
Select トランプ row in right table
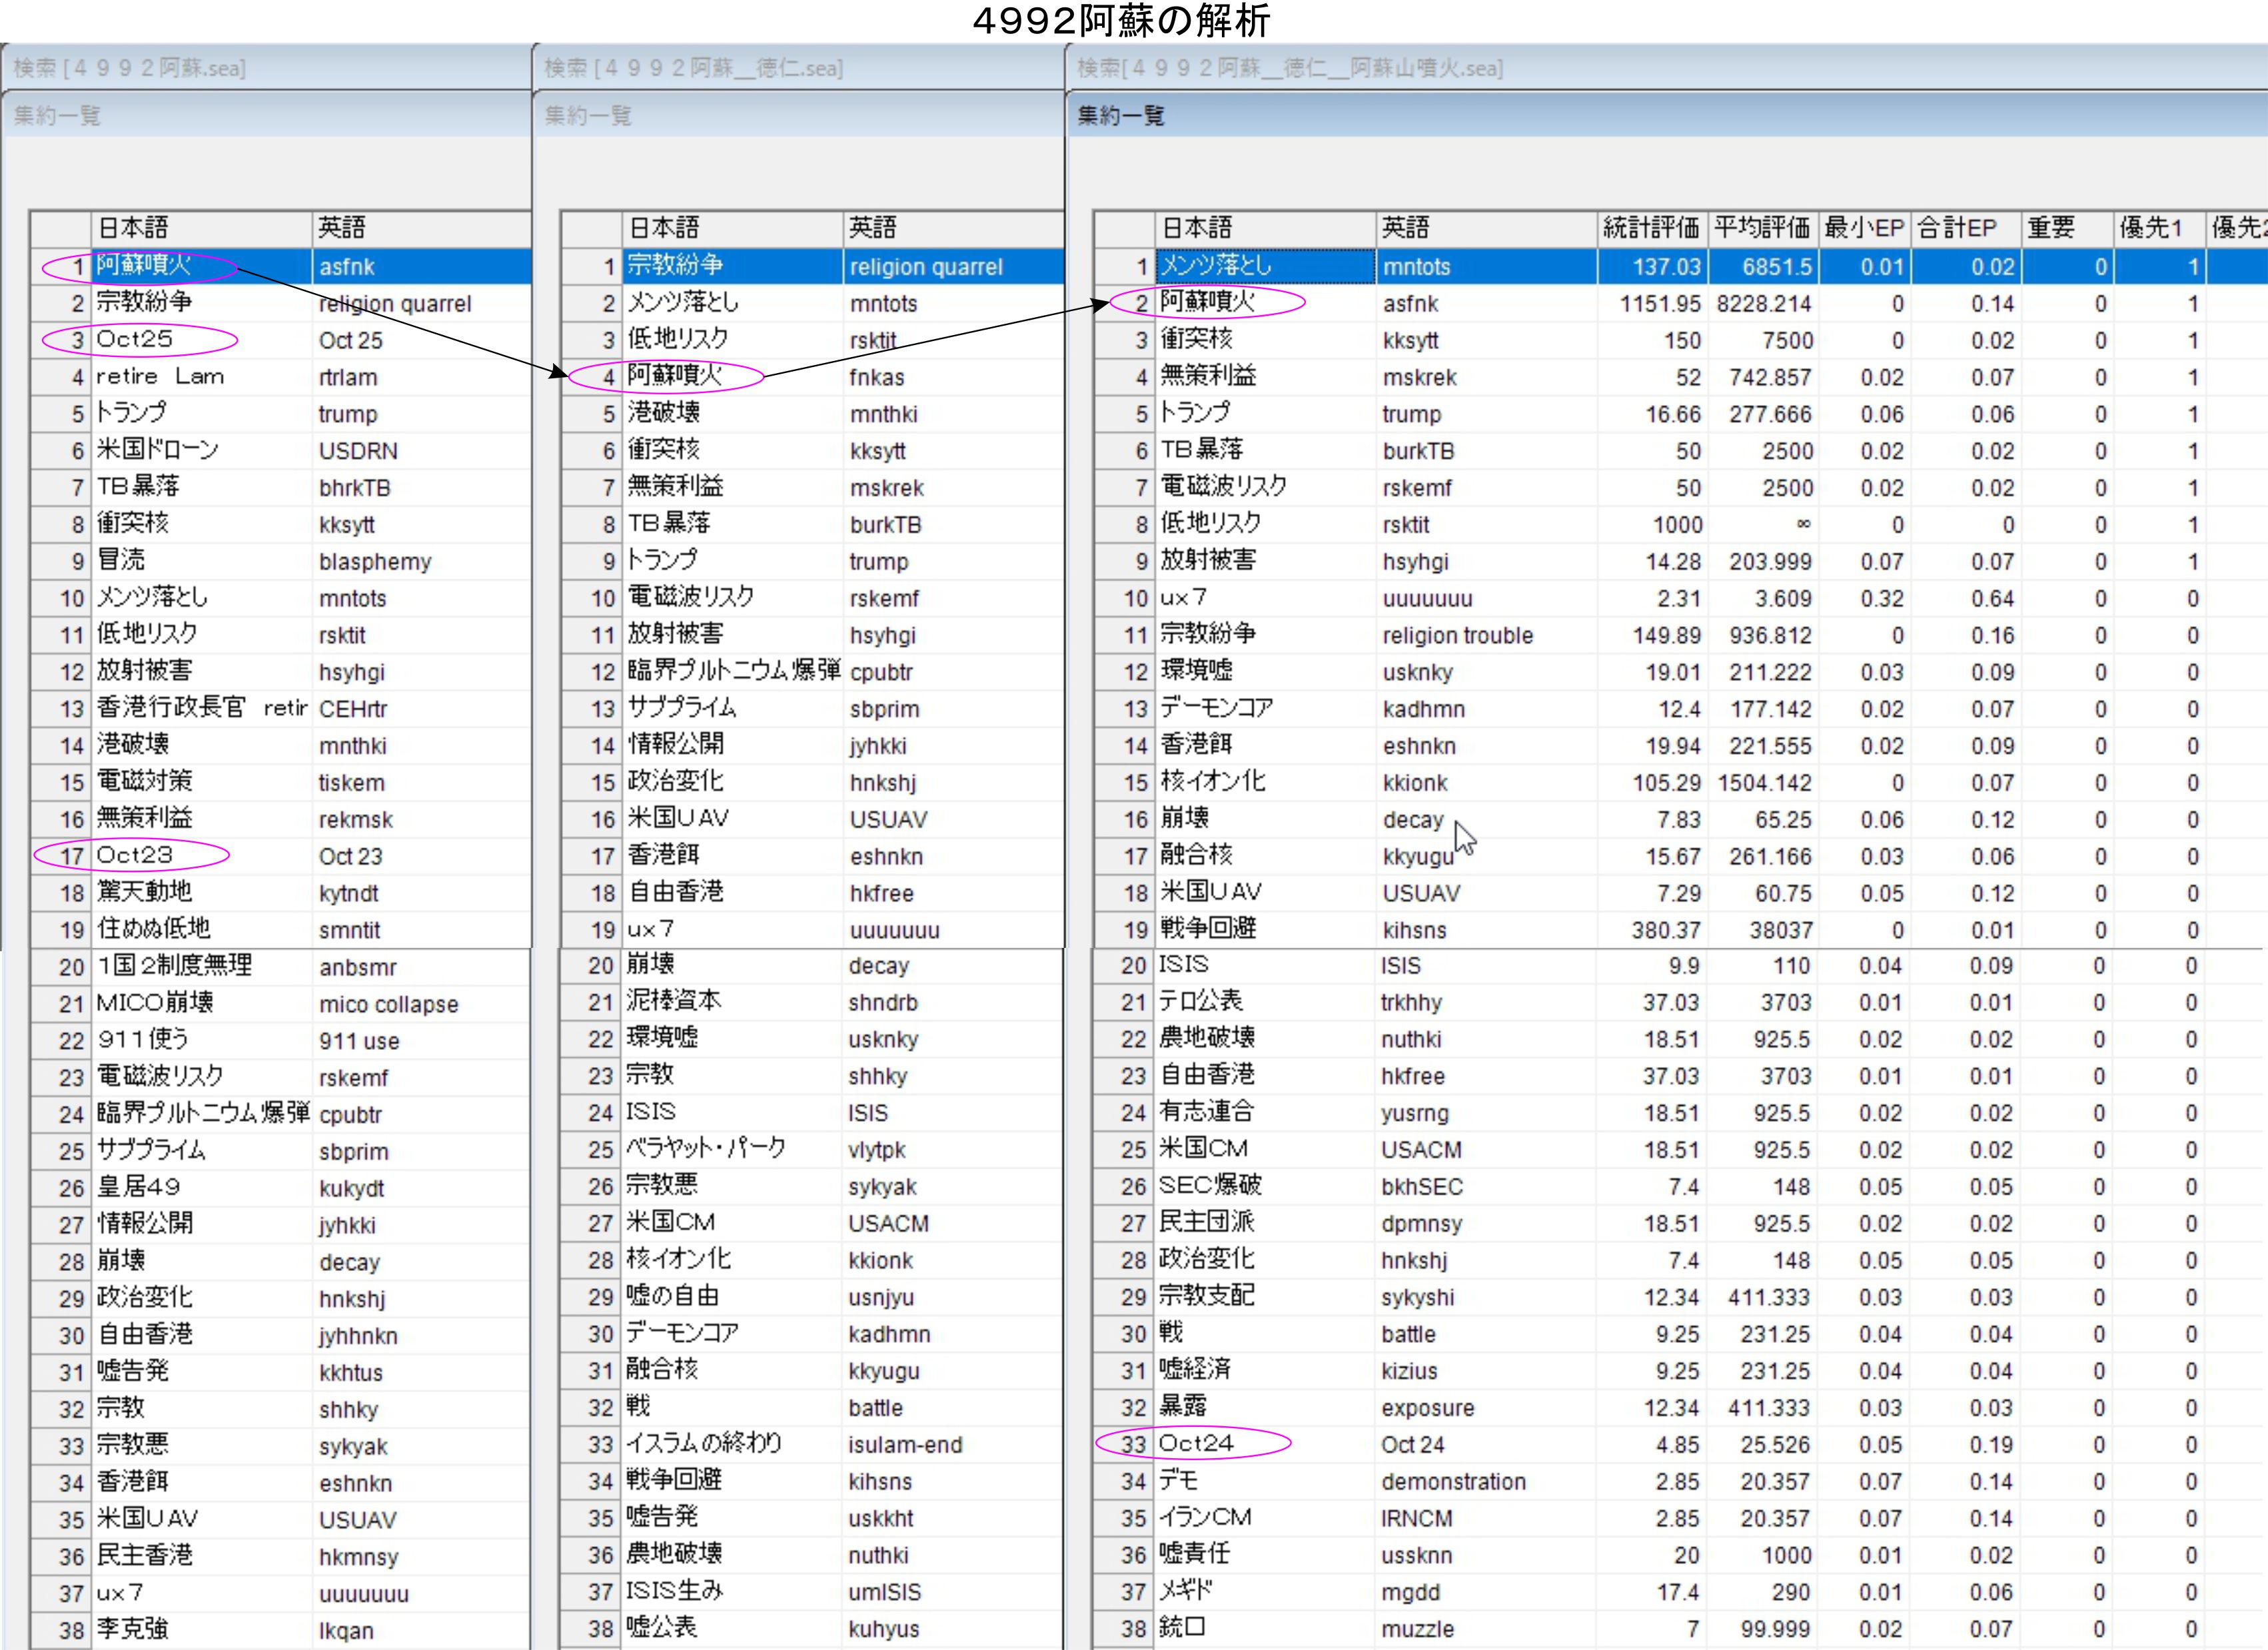point(1196,414)
